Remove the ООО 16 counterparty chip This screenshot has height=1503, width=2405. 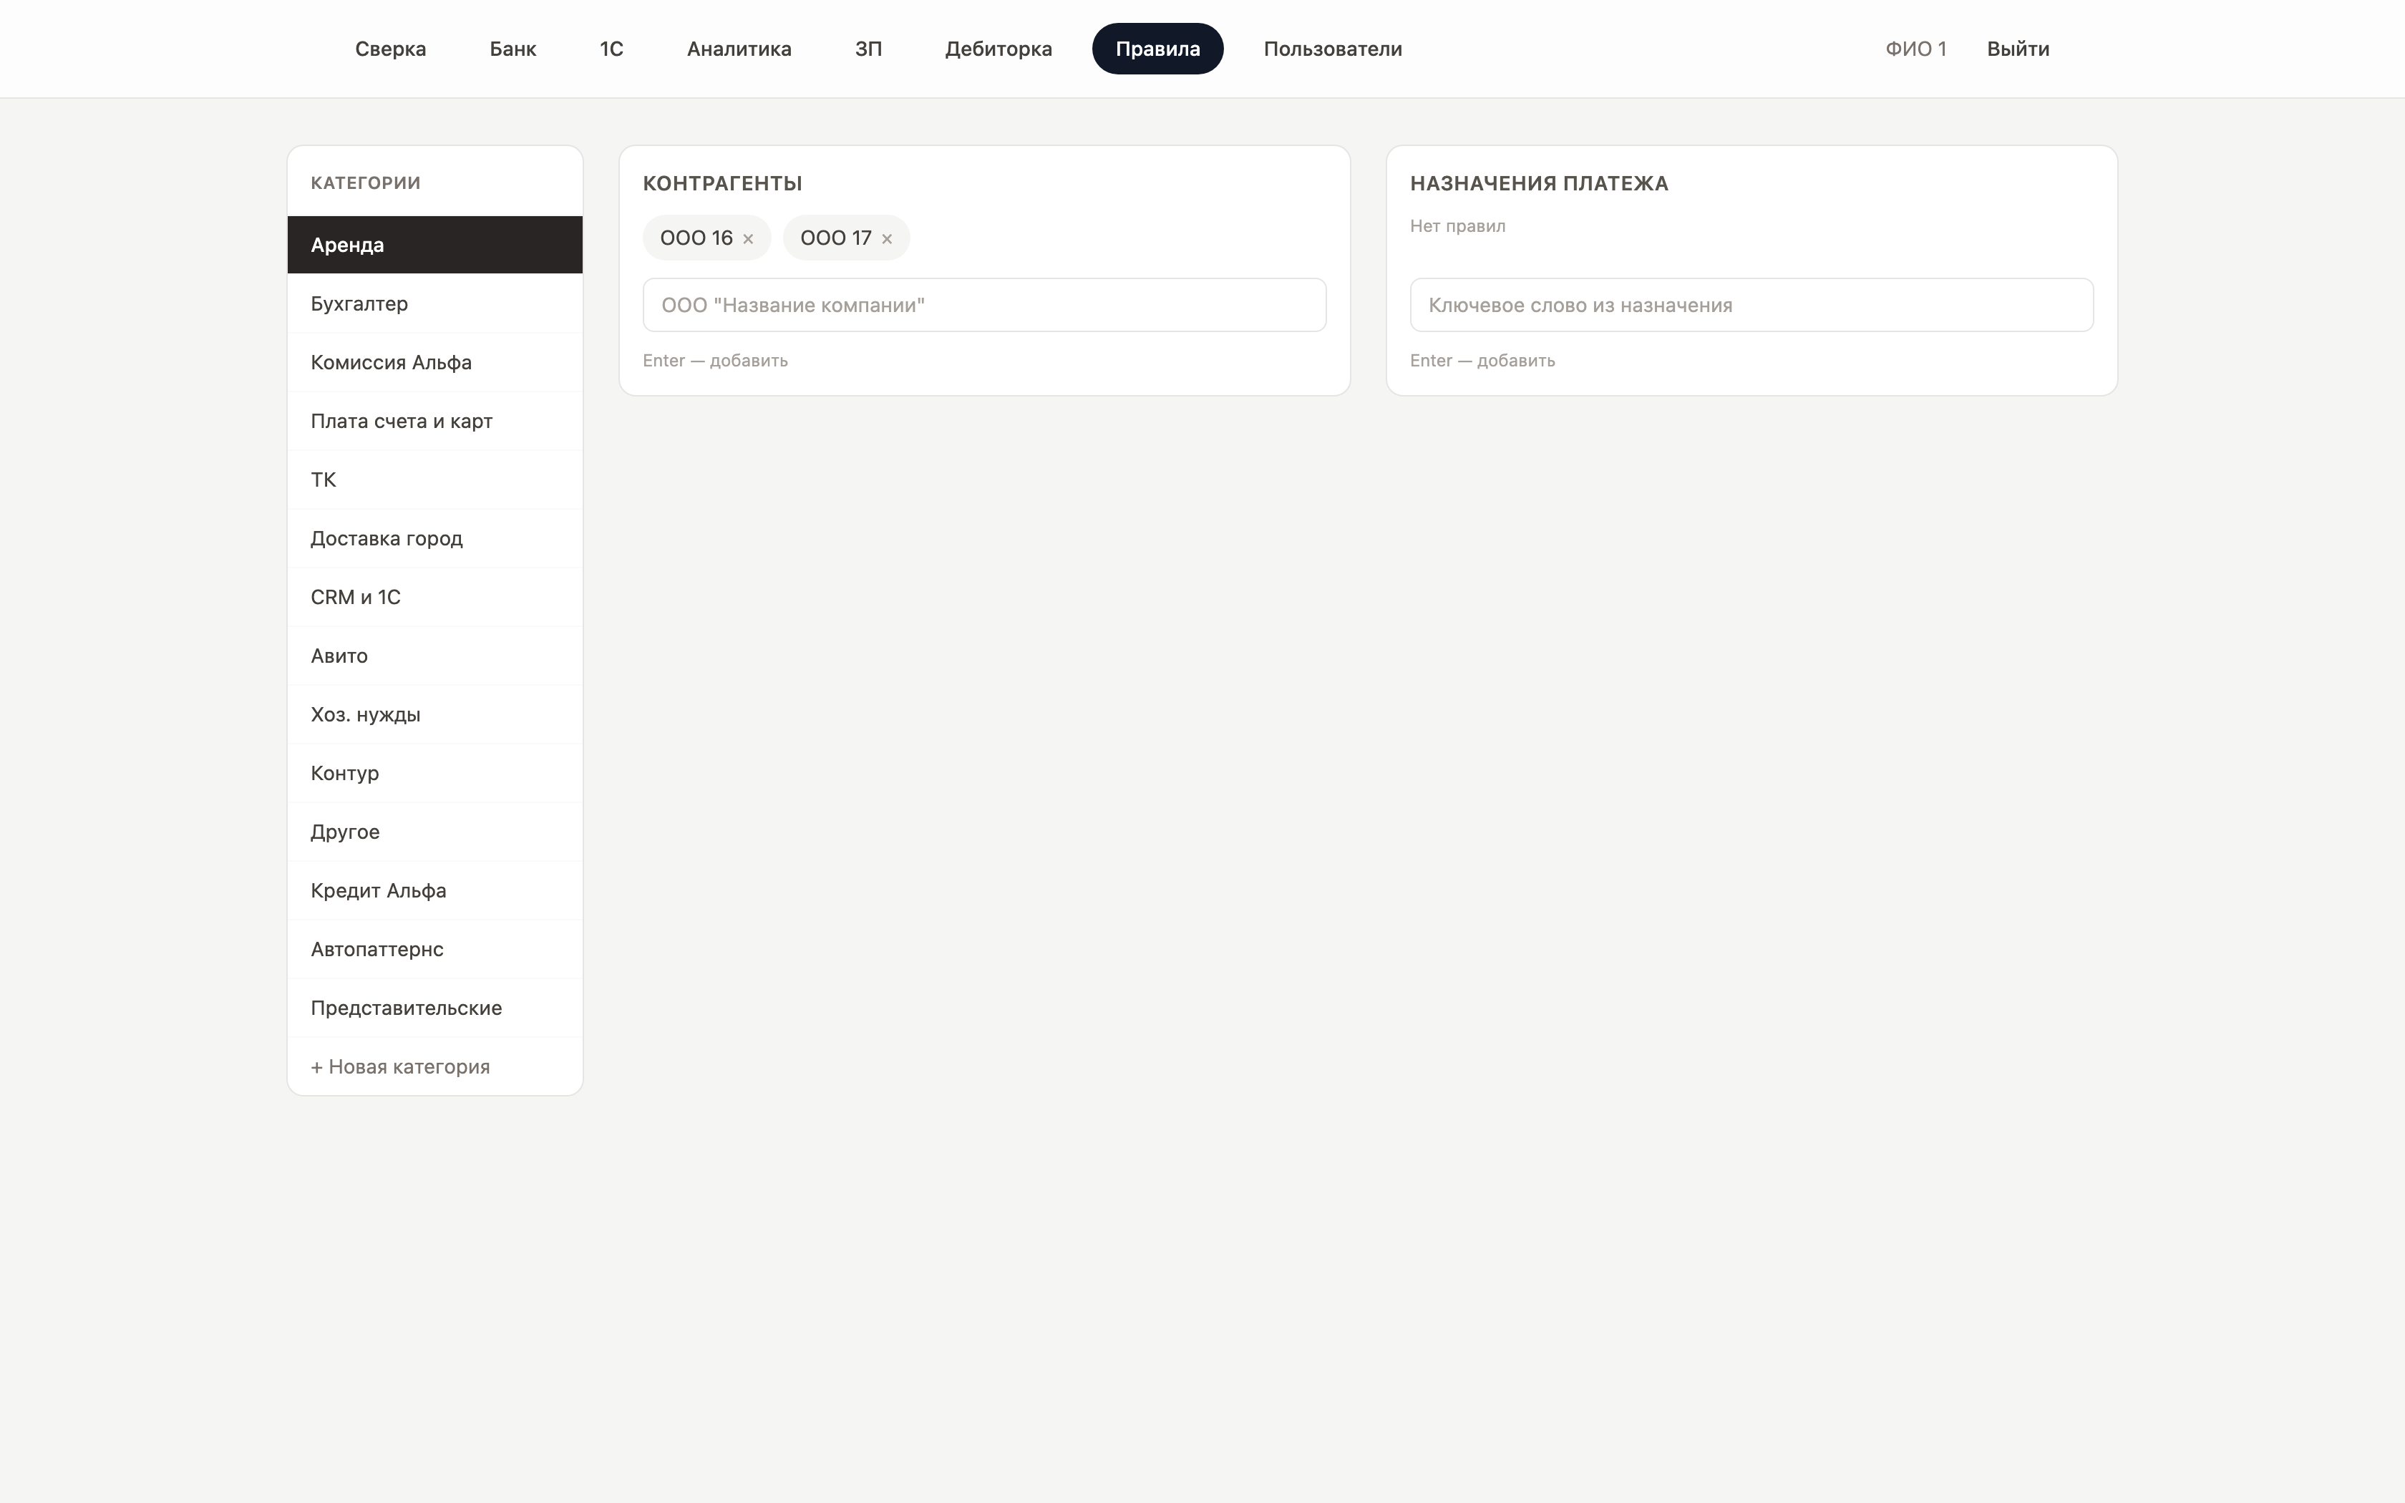[748, 238]
